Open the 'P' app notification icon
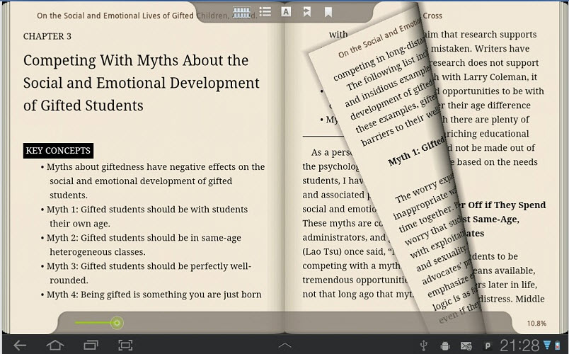The height and width of the screenshot is (354, 569). coord(488,346)
